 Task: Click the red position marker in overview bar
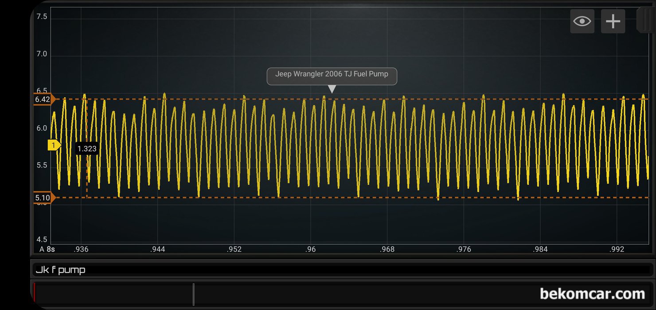(x=35, y=293)
